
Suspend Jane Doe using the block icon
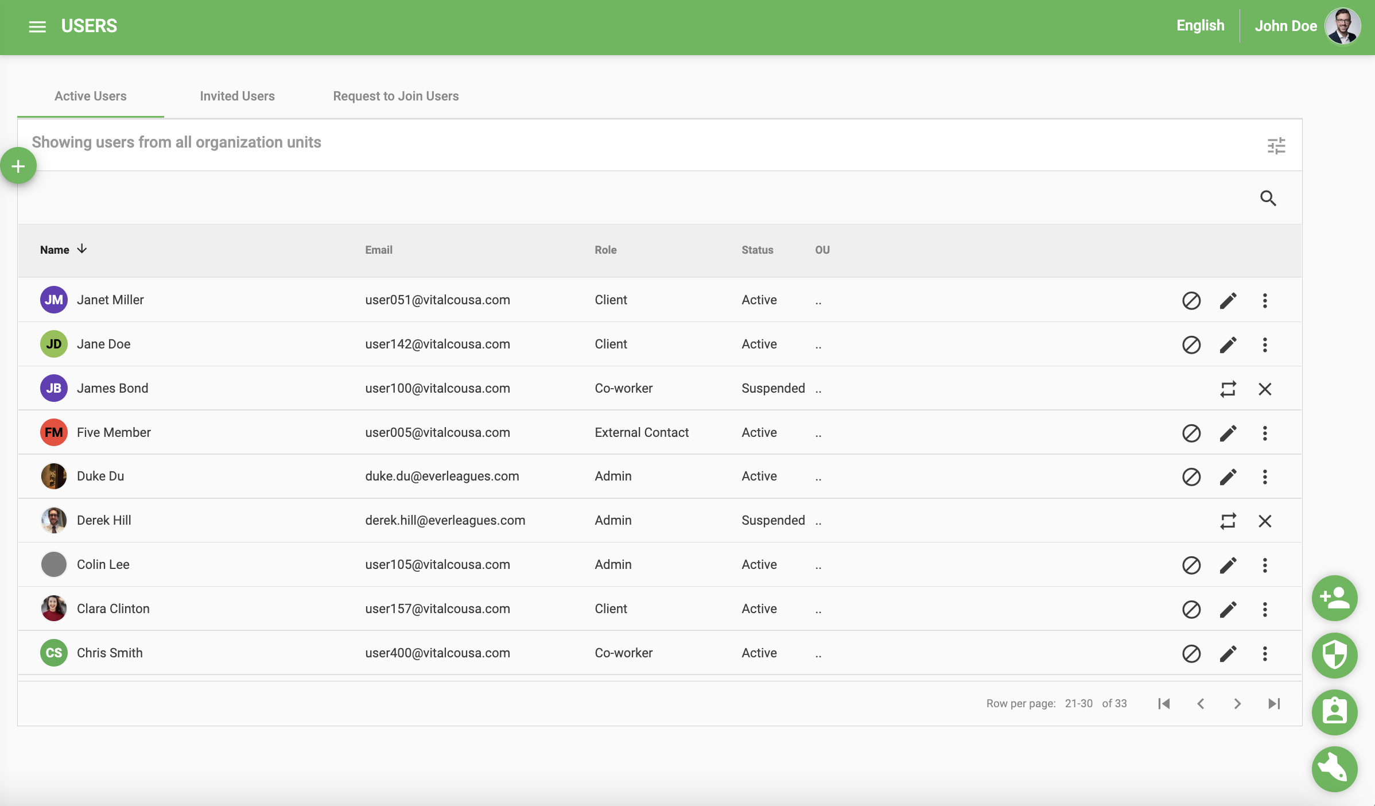pyautogui.click(x=1191, y=344)
